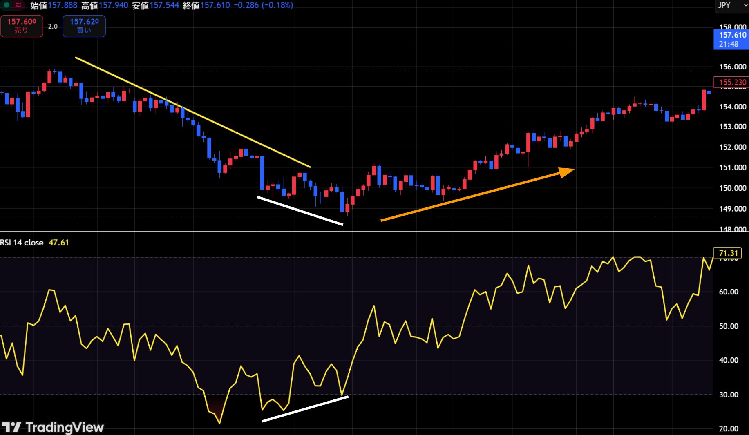Click the green market status dot

6,5
